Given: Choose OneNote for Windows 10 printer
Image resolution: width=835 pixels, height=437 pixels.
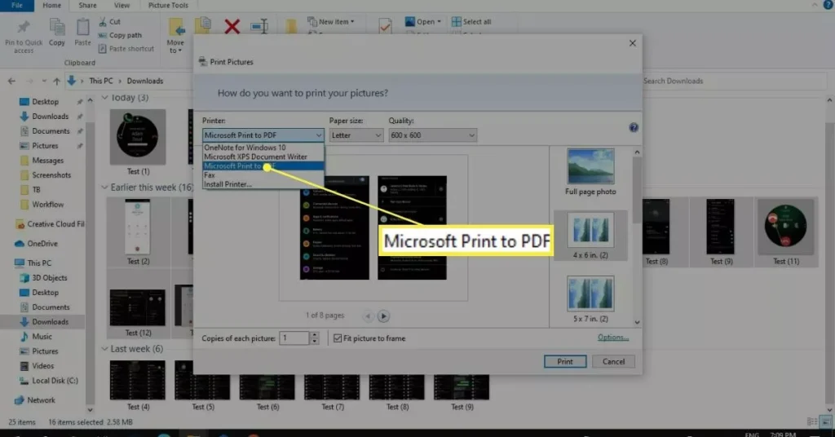Looking at the screenshot, I should [x=263, y=148].
